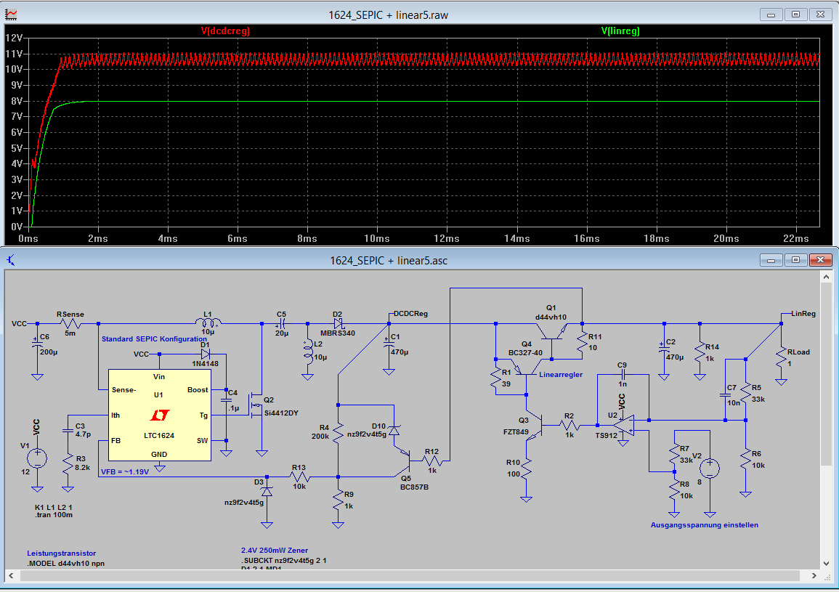Select the C1 470µ capacitor
Viewport: 839px width, 592px height.
pyautogui.click(x=389, y=345)
